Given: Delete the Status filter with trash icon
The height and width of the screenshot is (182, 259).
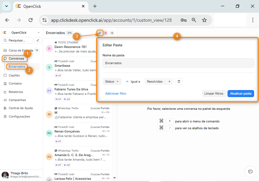Looking at the screenshot, I should (178, 82).
